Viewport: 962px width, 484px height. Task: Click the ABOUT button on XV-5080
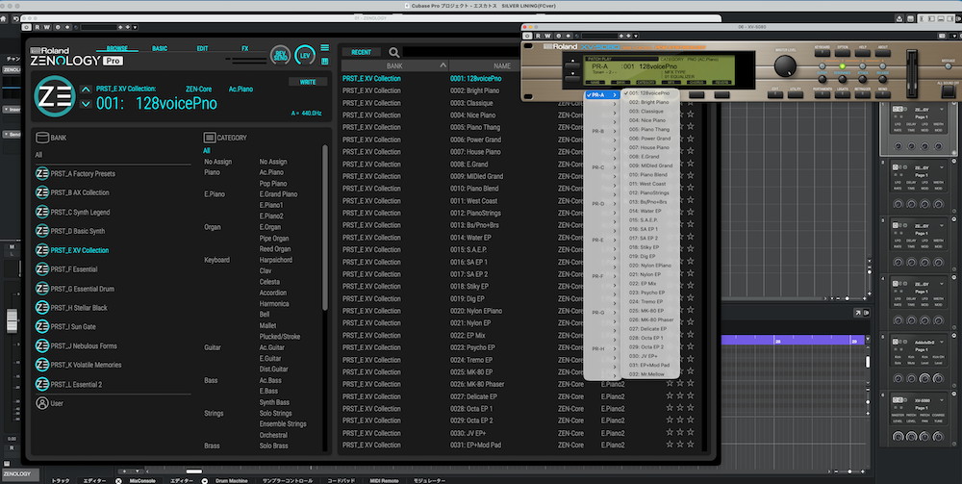[x=882, y=53]
